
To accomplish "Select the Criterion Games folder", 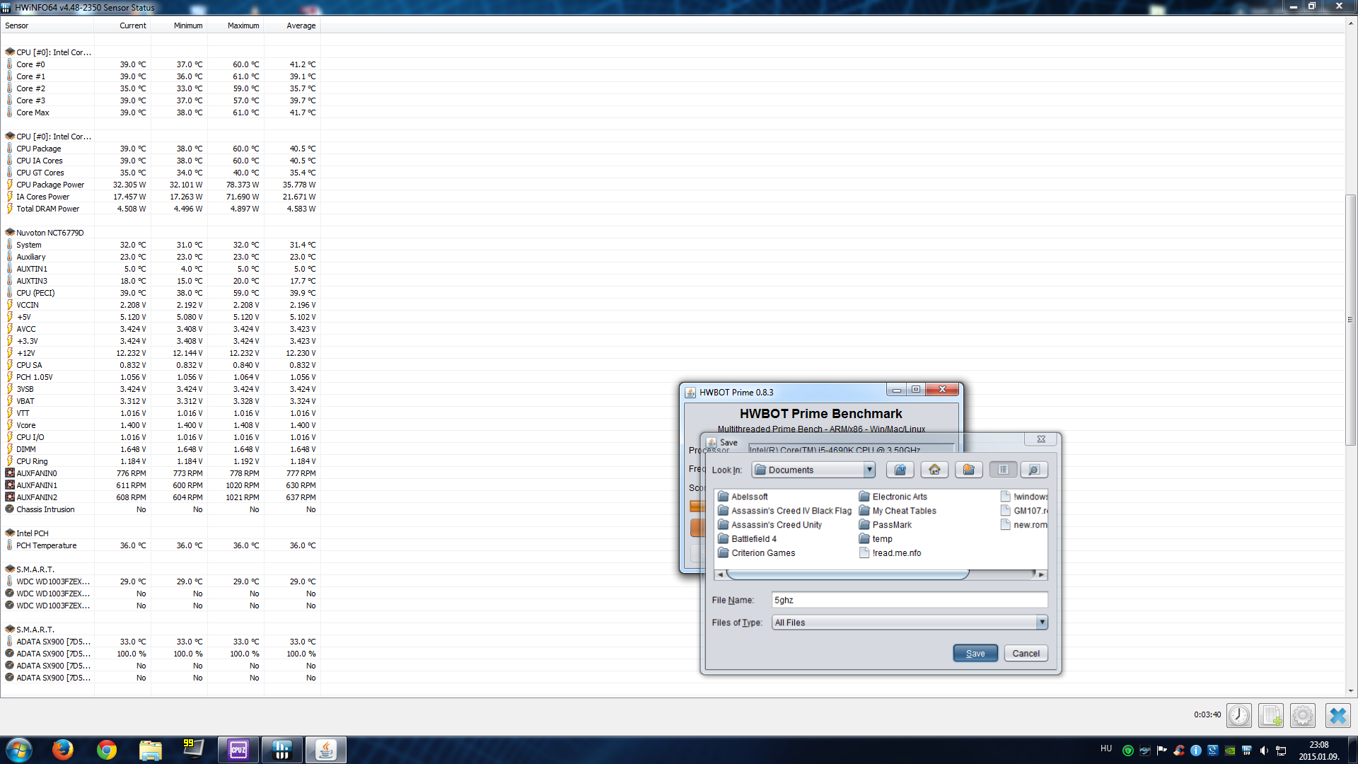I will (x=756, y=553).
